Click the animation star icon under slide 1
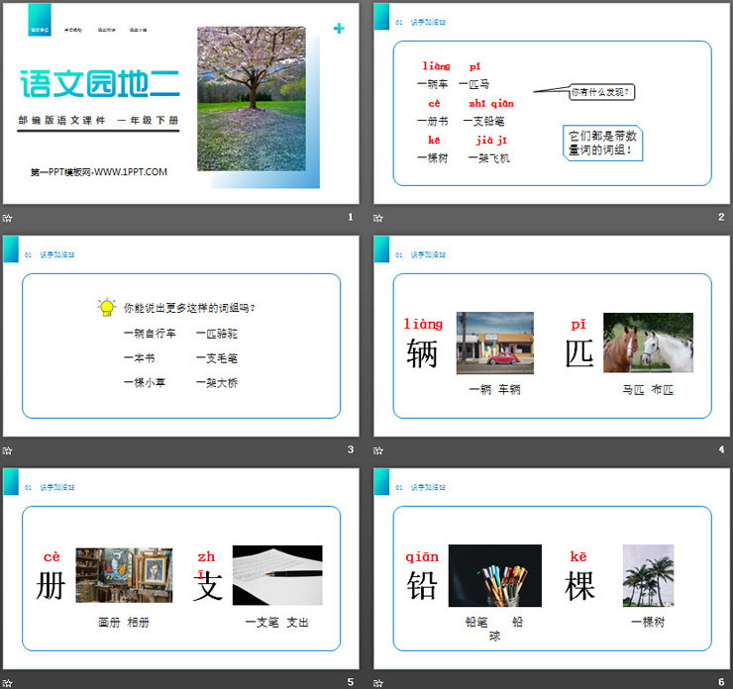733x689 pixels. [x=8, y=218]
